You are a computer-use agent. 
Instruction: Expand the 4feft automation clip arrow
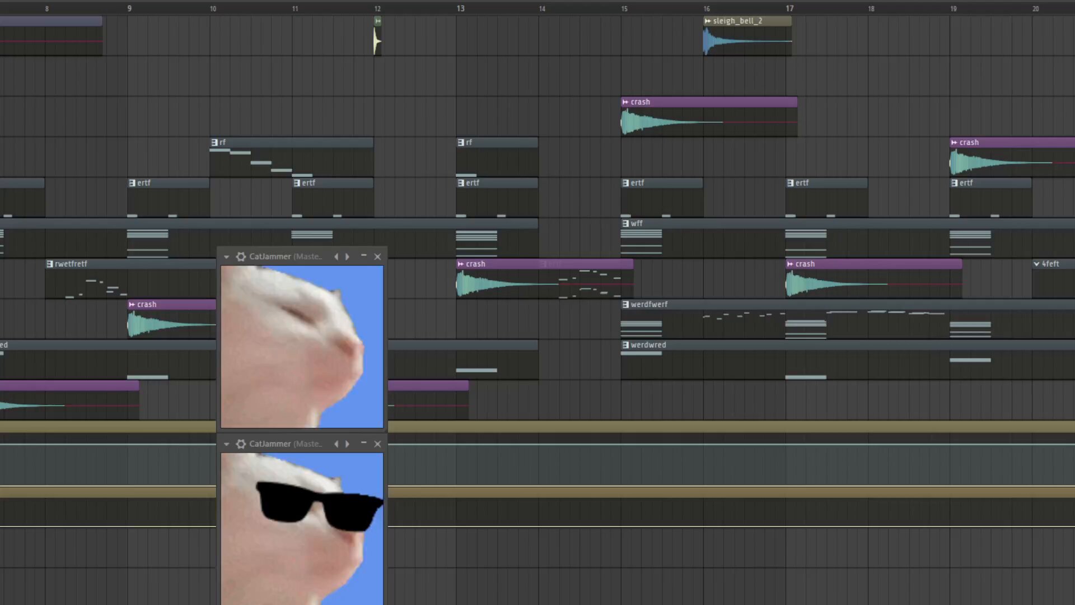click(1036, 264)
